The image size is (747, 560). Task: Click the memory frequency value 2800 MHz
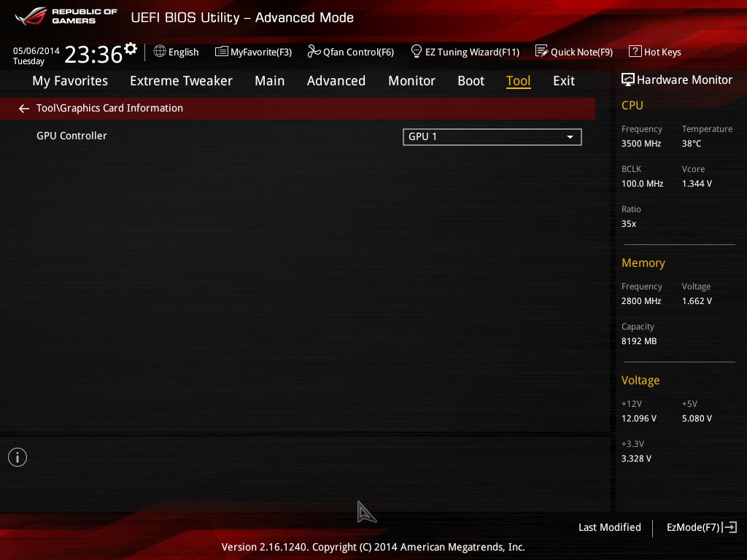pos(640,301)
